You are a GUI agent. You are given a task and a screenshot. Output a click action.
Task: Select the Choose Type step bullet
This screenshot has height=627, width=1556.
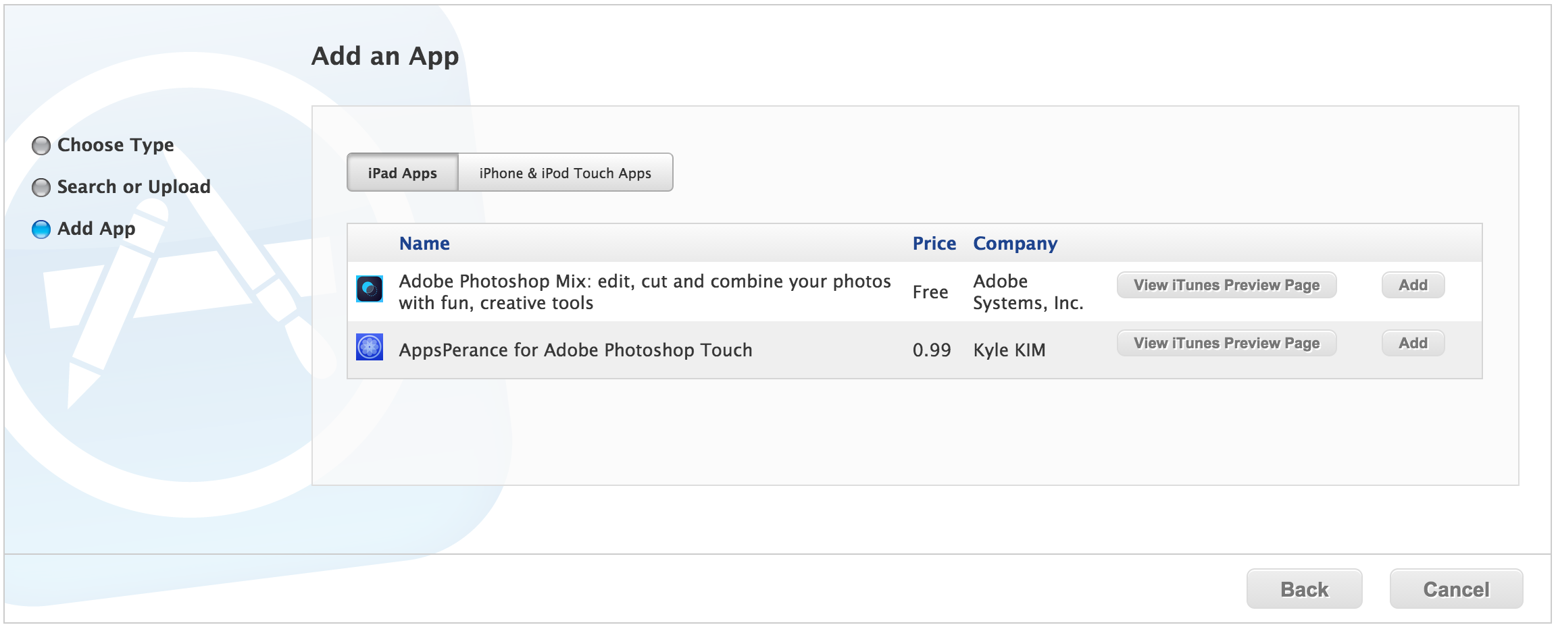tap(41, 146)
